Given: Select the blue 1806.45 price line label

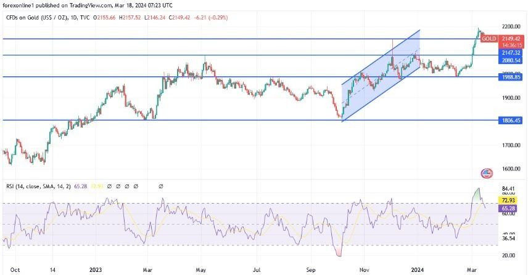Looking at the screenshot, I should 511,120.
